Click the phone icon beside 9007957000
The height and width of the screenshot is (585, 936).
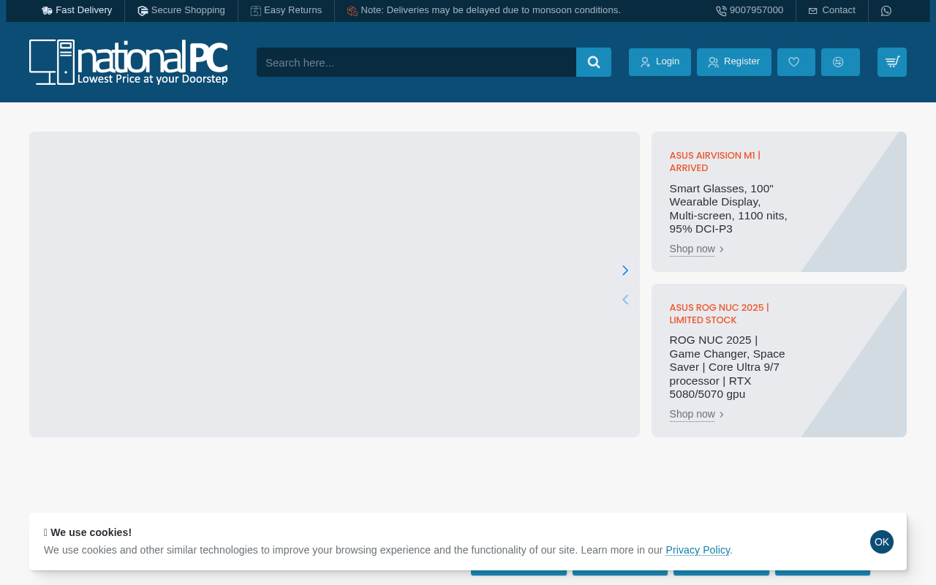point(721,11)
